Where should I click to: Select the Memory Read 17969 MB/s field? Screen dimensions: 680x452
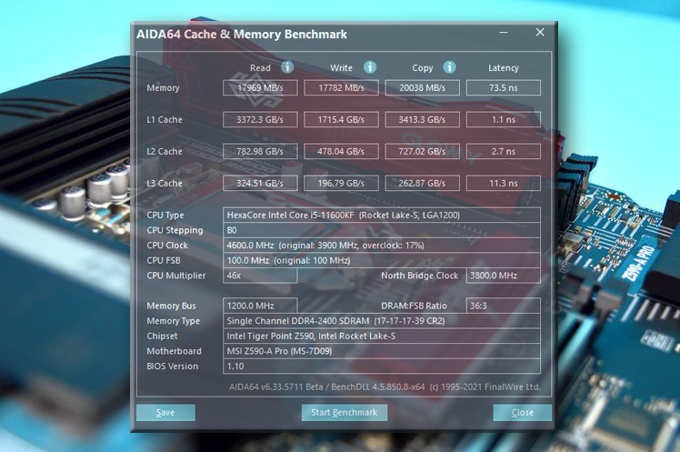tap(260, 87)
